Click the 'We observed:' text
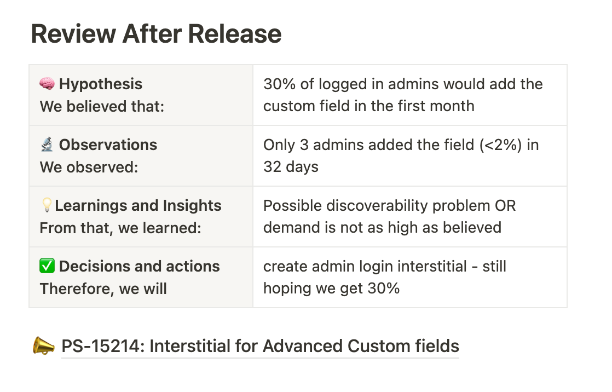 pos(89,167)
